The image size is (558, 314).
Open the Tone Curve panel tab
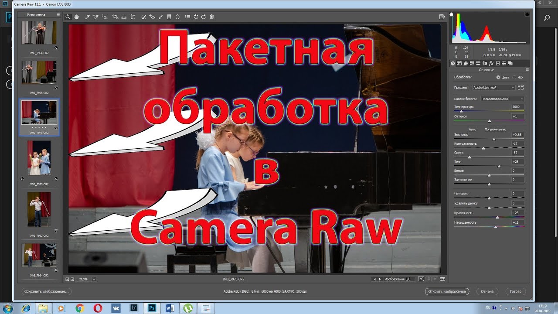[x=459, y=63]
